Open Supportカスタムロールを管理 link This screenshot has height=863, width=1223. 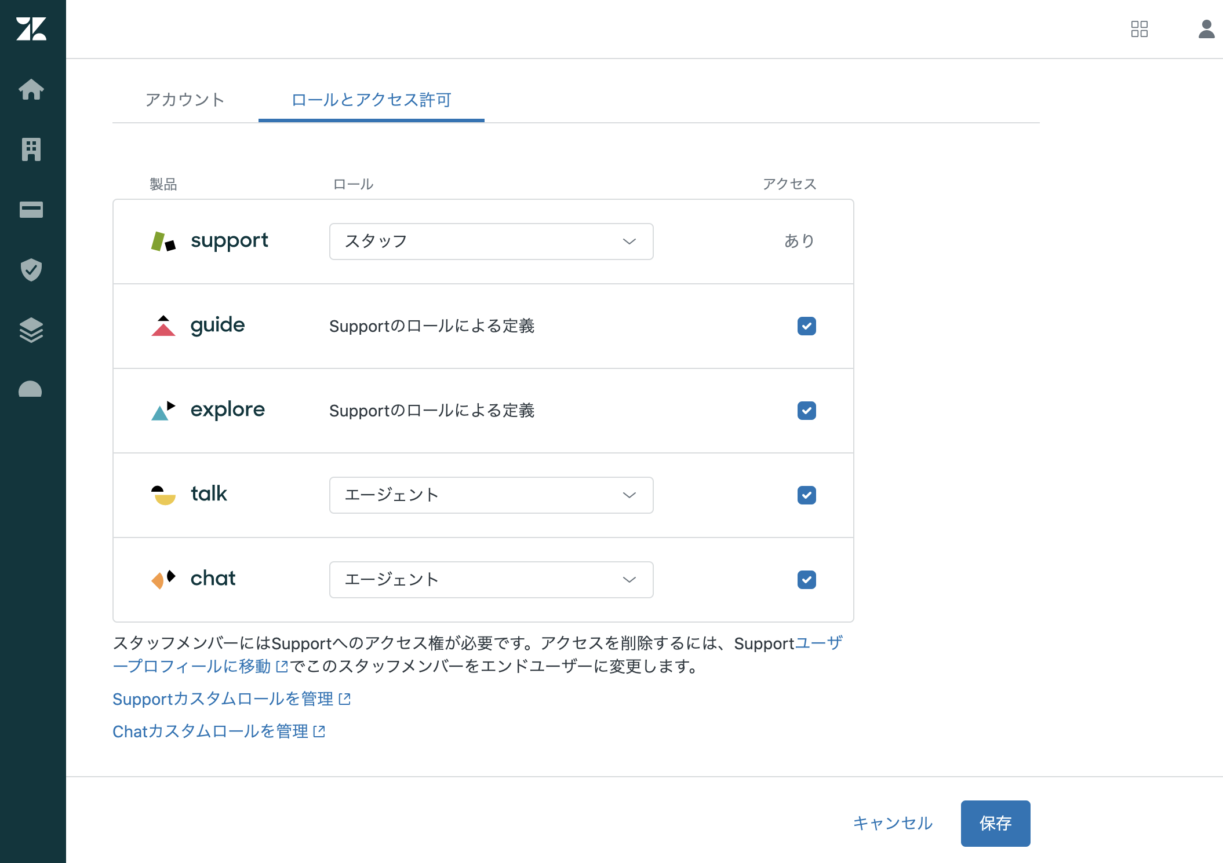pos(232,699)
